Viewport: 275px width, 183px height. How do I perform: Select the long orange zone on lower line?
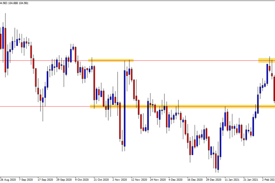(183, 107)
